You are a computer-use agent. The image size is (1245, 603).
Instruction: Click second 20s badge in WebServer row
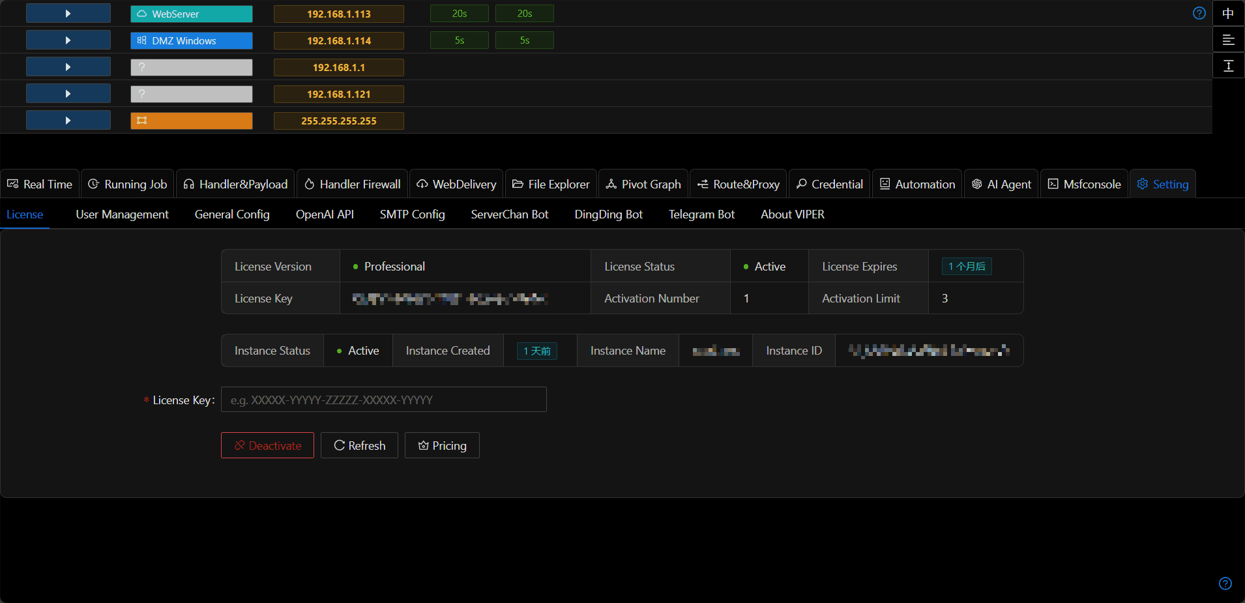pos(525,14)
